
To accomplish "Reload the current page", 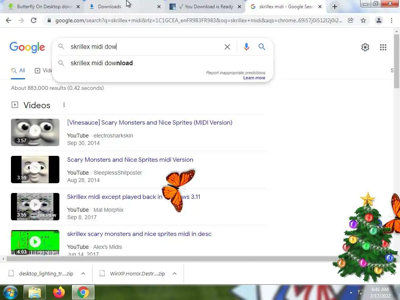I will tap(34, 20).
